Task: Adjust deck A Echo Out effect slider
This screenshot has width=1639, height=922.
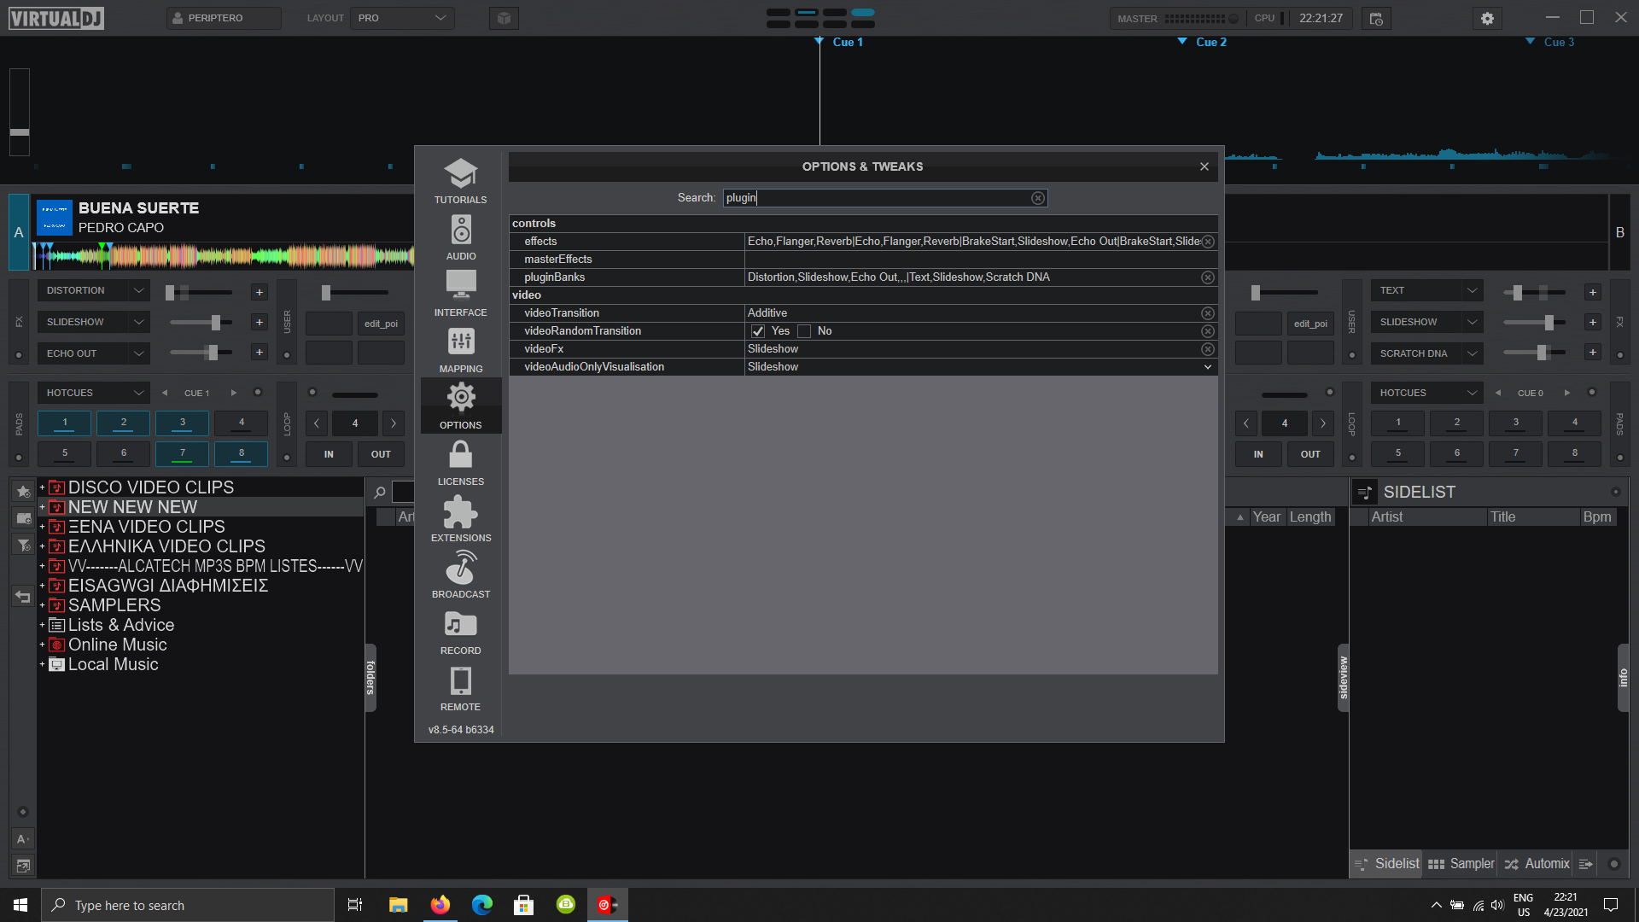Action: (x=201, y=352)
